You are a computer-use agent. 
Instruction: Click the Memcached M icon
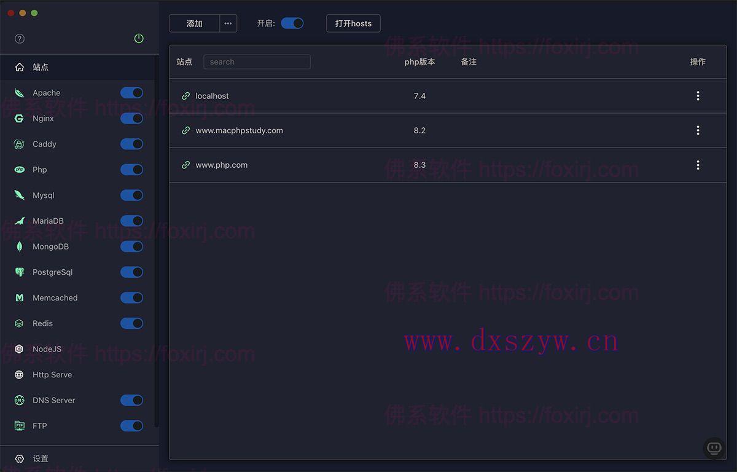pos(20,297)
